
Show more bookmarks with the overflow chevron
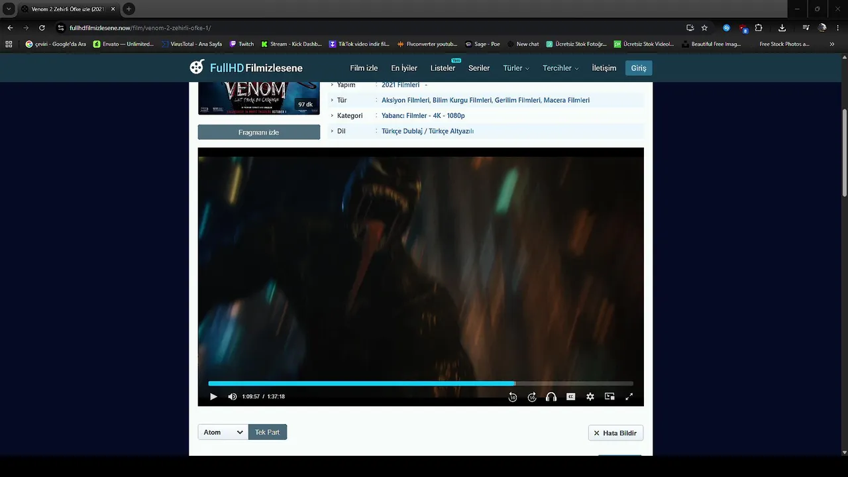tap(832, 44)
